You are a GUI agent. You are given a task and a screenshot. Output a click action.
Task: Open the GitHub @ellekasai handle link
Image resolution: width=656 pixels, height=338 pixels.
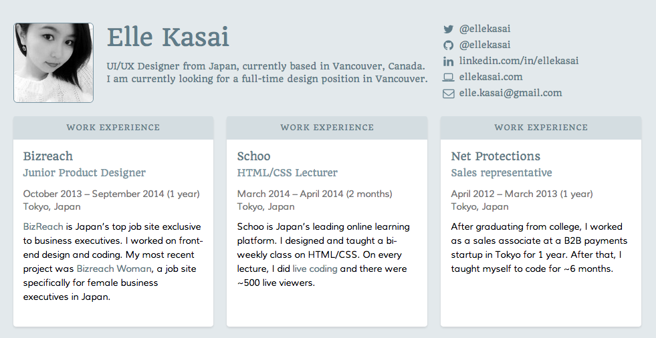point(485,45)
